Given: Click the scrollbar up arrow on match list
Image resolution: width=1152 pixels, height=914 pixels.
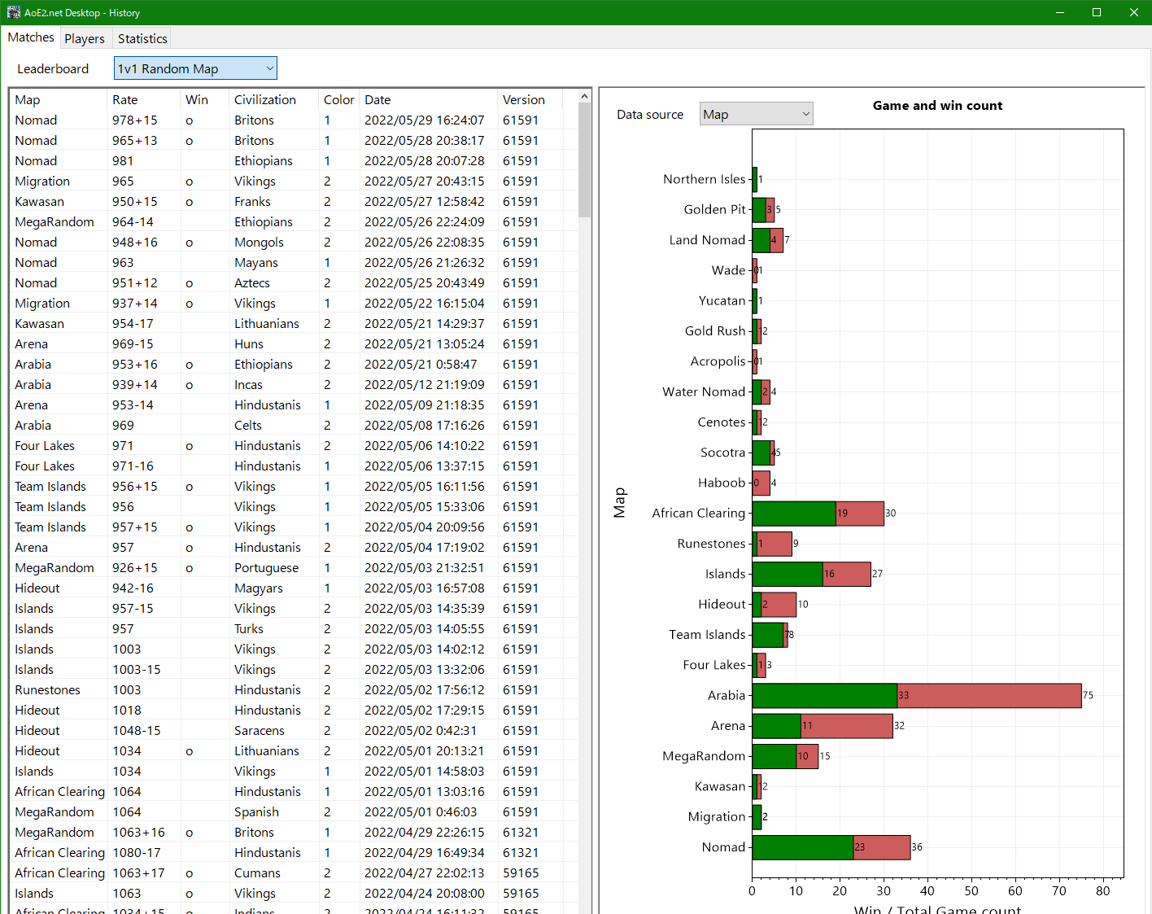Looking at the screenshot, I should click(x=584, y=95).
